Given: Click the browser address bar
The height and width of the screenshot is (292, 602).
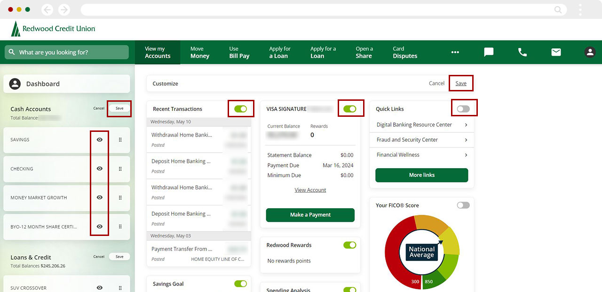Looking at the screenshot, I should point(323,9).
